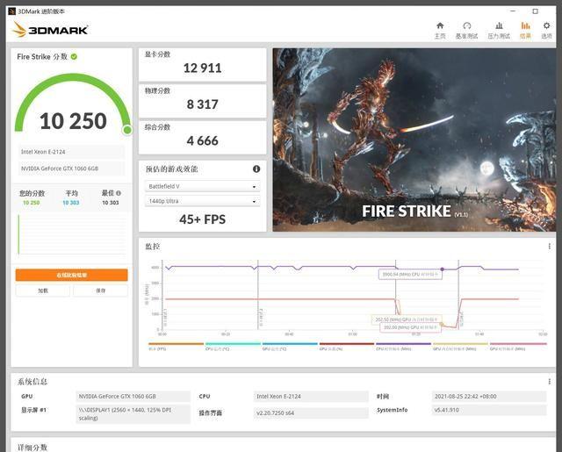
Task: Toggle the GPU temperature (°C) blue legend
Action: click(290, 346)
